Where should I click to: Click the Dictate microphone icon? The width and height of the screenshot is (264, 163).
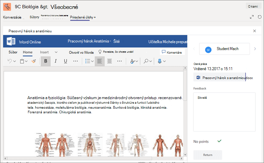click(x=160, y=61)
